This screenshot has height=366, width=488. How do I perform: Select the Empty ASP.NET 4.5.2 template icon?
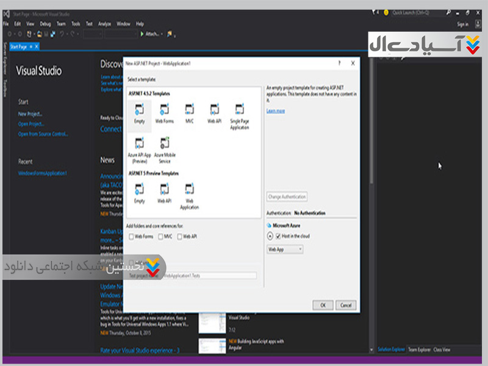(140, 110)
